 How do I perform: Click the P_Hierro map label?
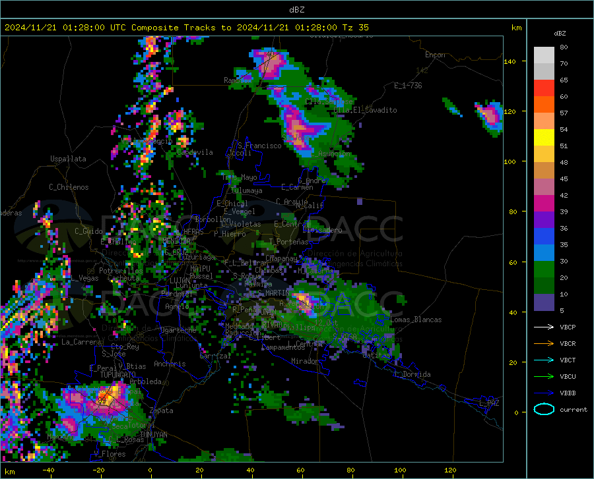pos(230,234)
